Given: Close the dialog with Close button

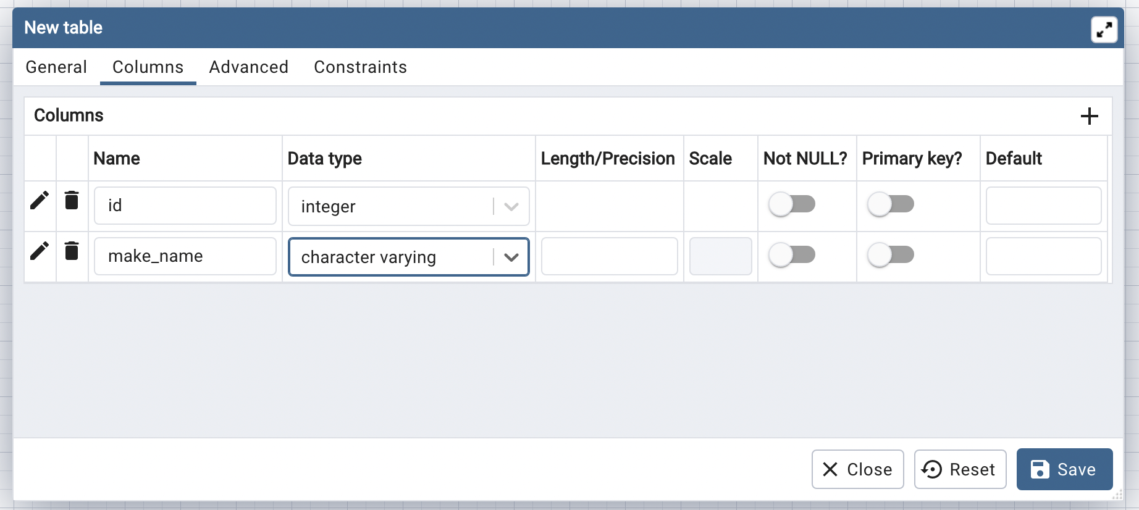Looking at the screenshot, I should (857, 469).
